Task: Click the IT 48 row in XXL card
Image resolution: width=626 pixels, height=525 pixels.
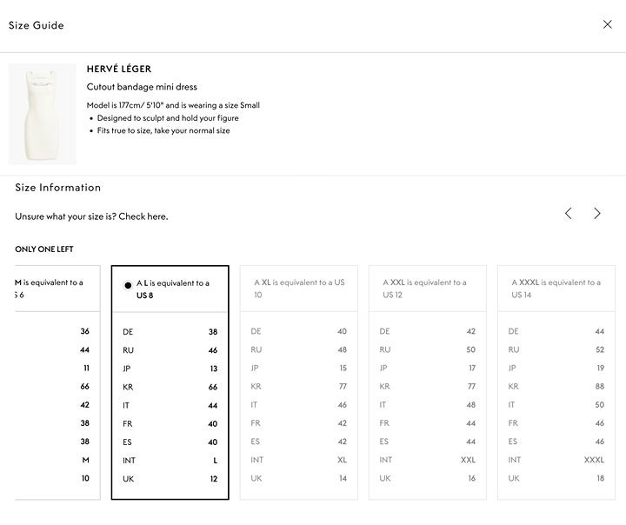Action: tap(428, 405)
